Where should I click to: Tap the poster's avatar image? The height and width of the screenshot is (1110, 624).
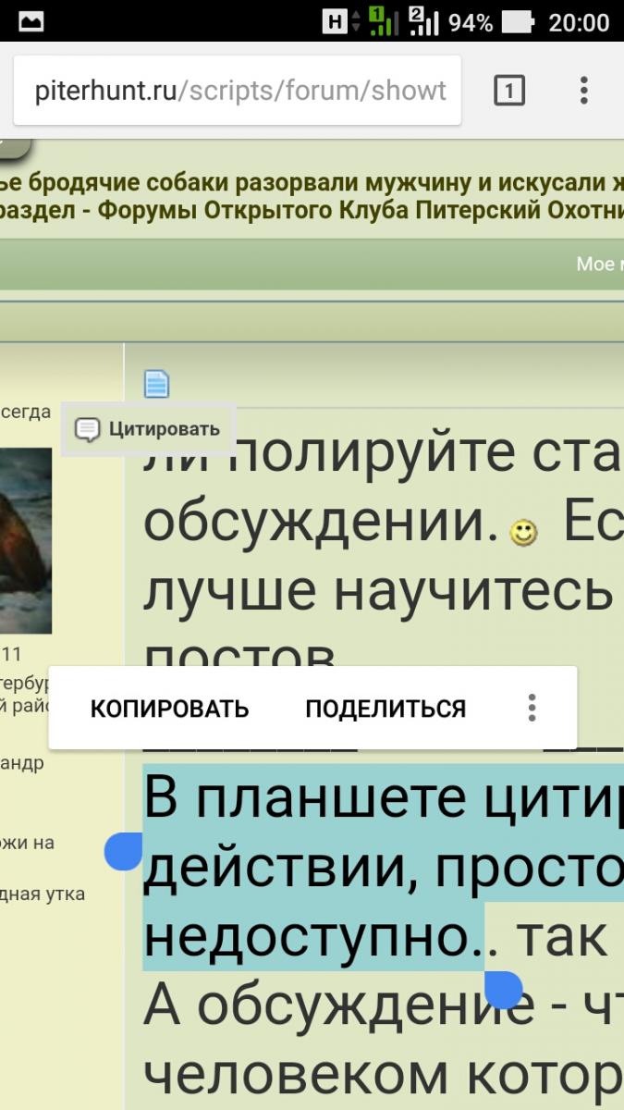point(26,527)
